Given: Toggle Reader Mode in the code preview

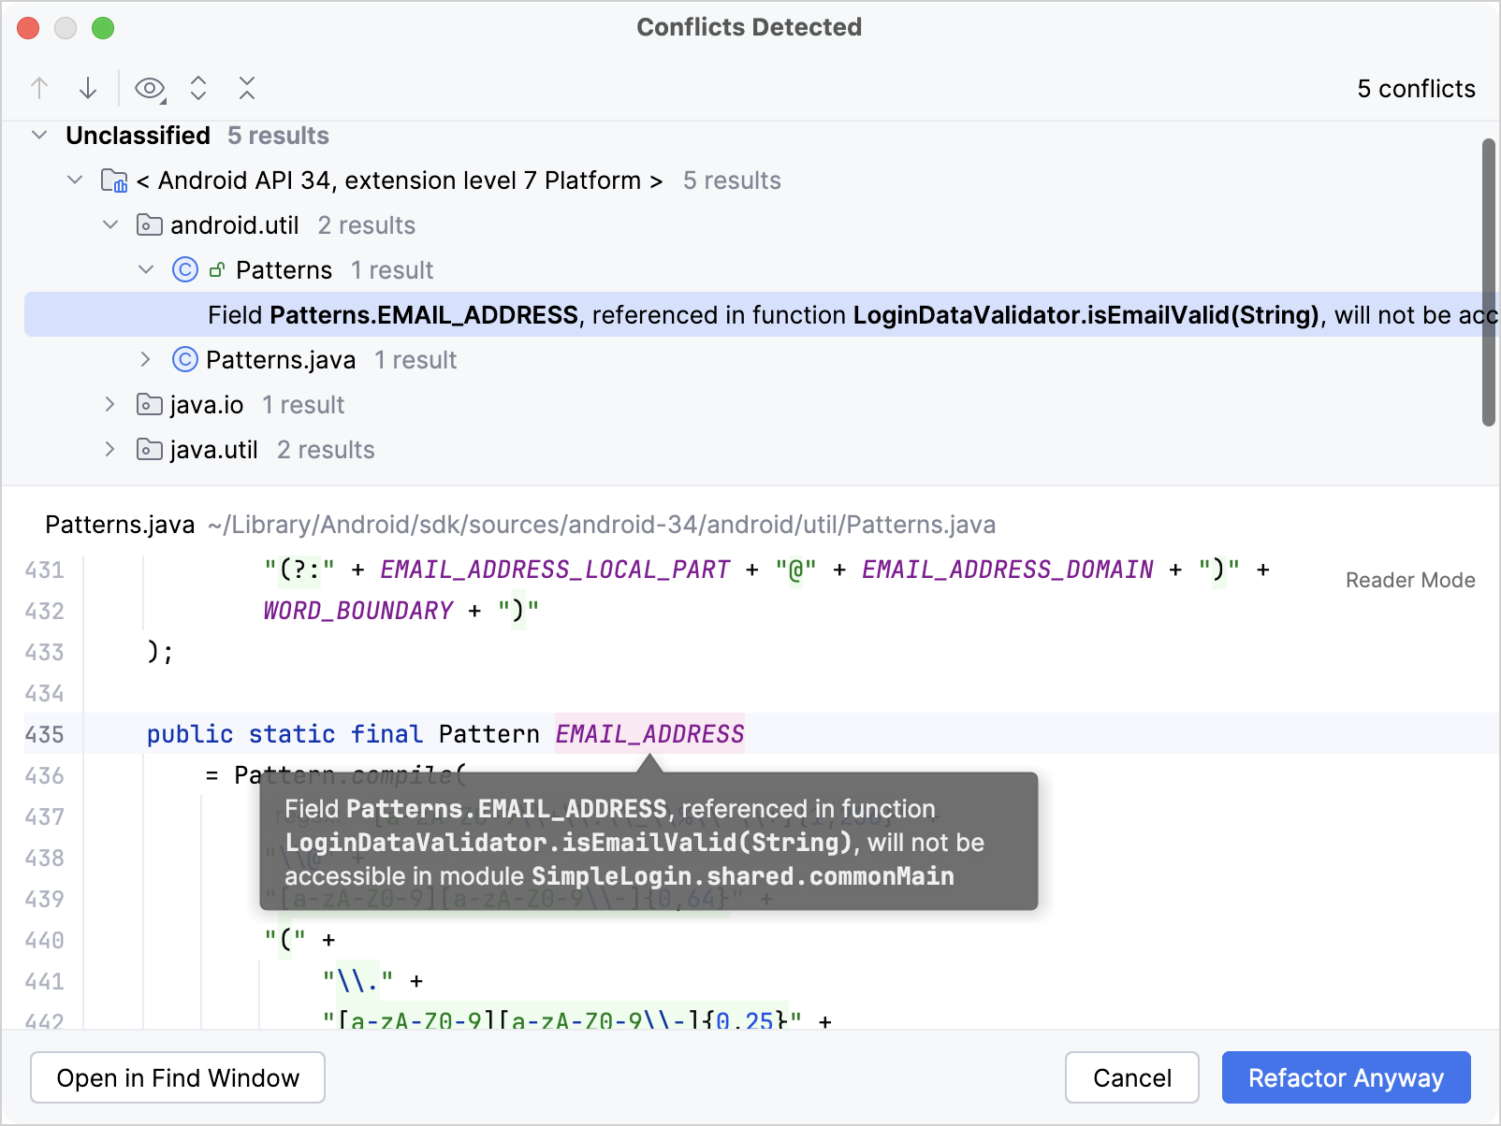Looking at the screenshot, I should [1409, 580].
